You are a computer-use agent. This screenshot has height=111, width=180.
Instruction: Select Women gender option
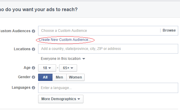click(75, 77)
